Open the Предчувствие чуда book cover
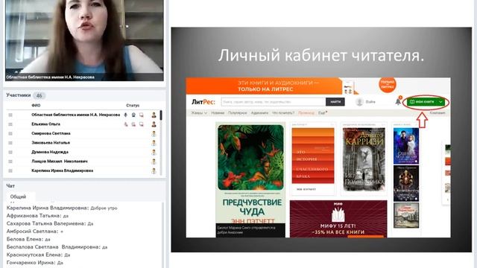This screenshot has width=477, height=268. 250,157
